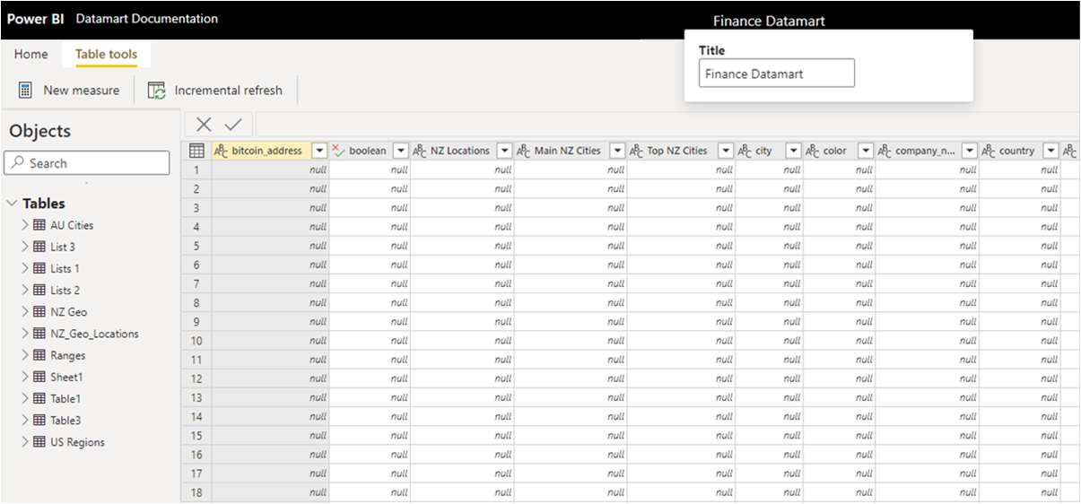The image size is (1081, 504).
Task: Click the Incremental refresh icon
Action: pos(157,90)
